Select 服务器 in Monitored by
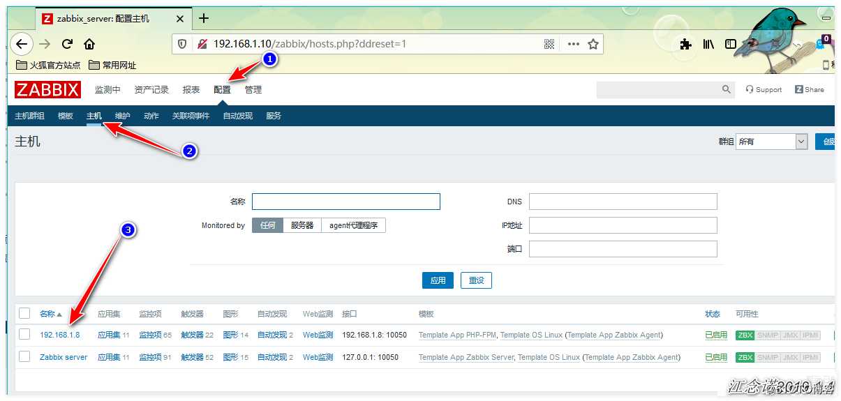Viewport: 841px width, 401px height. coord(302,225)
